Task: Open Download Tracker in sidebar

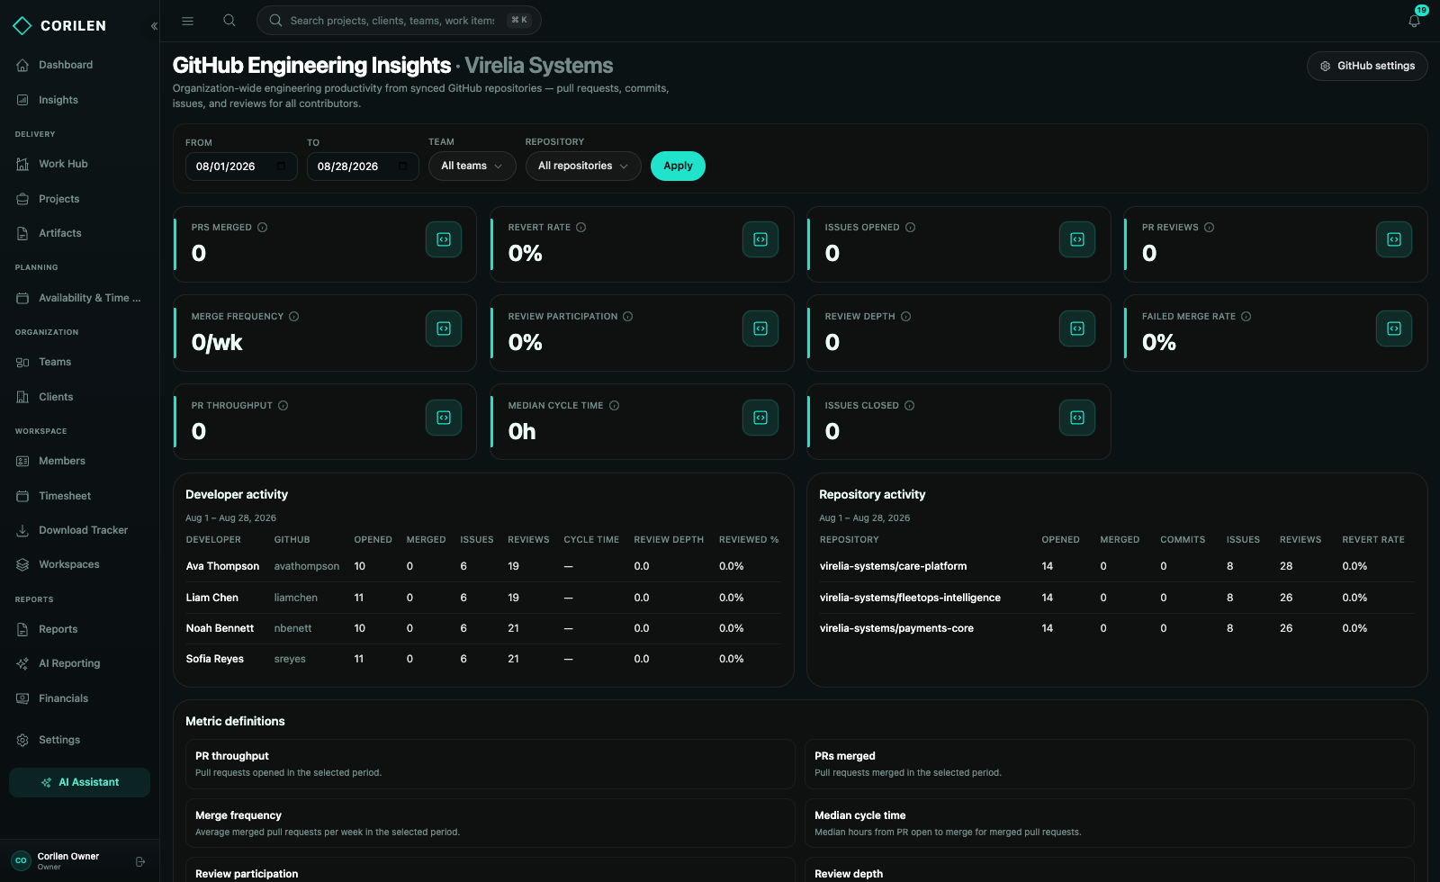Action: coord(79,530)
